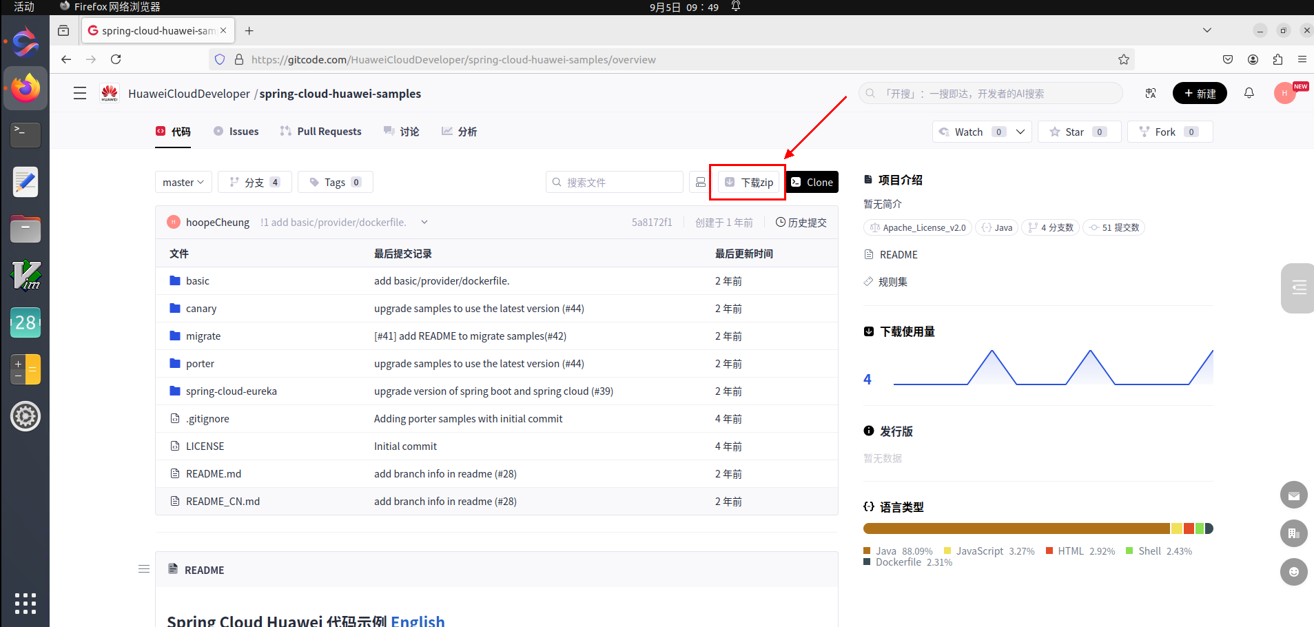The image size is (1314, 627).
Task: Open the README link in sidebar
Action: [x=899, y=254]
